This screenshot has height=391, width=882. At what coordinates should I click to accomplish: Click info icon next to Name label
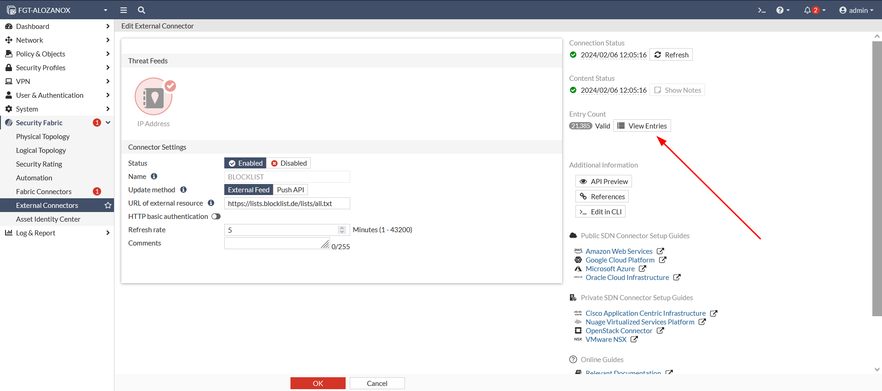click(x=154, y=176)
